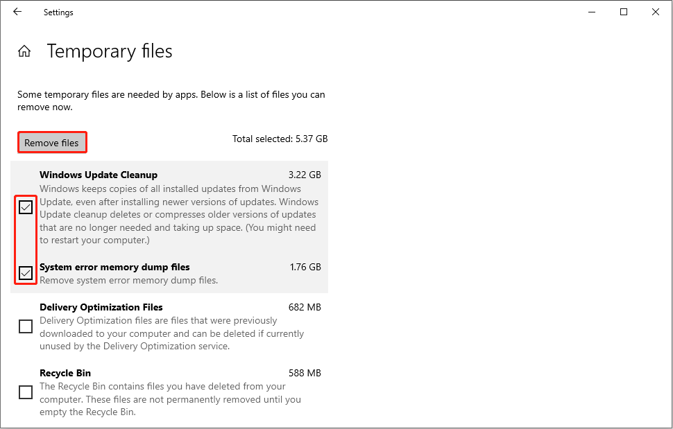Click 682 MB next to Delivery Optimization Files
This screenshot has width=673, height=429.
(303, 307)
